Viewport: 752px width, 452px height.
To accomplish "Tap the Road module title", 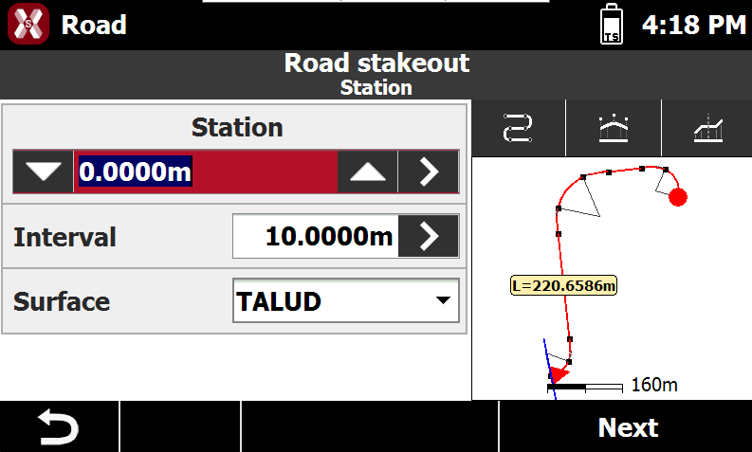I will coord(94,25).
